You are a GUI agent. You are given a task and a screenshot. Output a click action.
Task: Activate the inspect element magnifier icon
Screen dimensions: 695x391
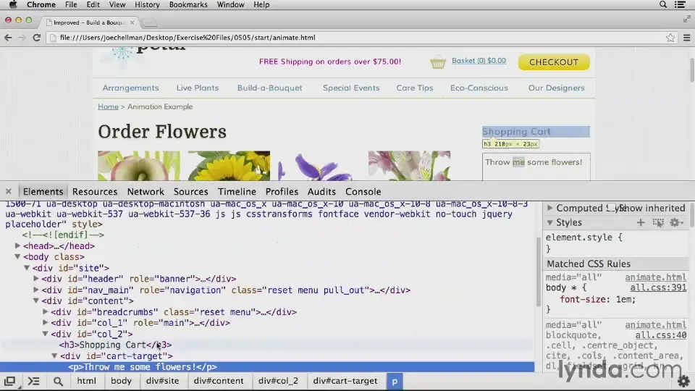click(x=58, y=382)
